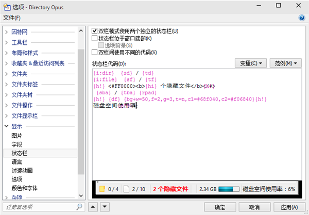The height and width of the screenshot is (215, 309).
Task: Click the up arrow button below list
Action: coord(94,207)
